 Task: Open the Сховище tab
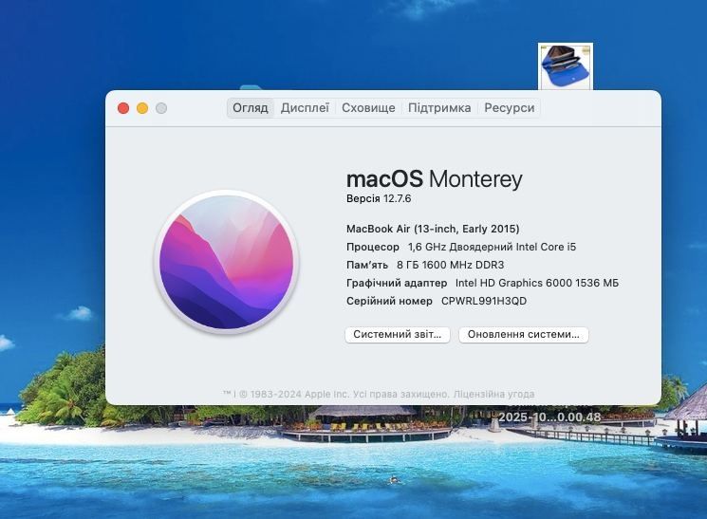pos(368,108)
